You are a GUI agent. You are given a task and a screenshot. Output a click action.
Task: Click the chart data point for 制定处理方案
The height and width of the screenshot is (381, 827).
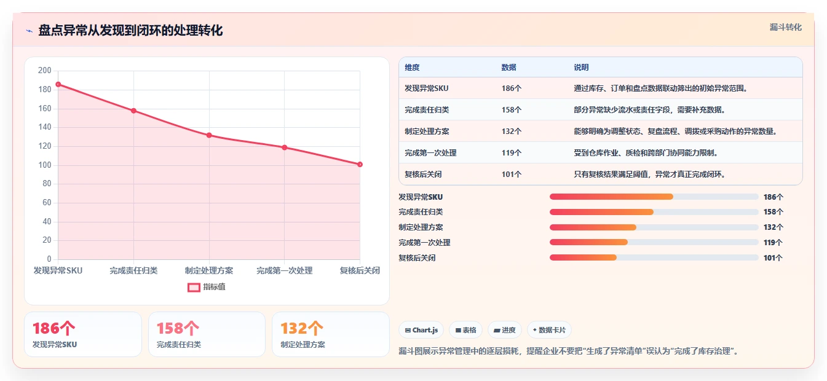pyautogui.click(x=209, y=135)
